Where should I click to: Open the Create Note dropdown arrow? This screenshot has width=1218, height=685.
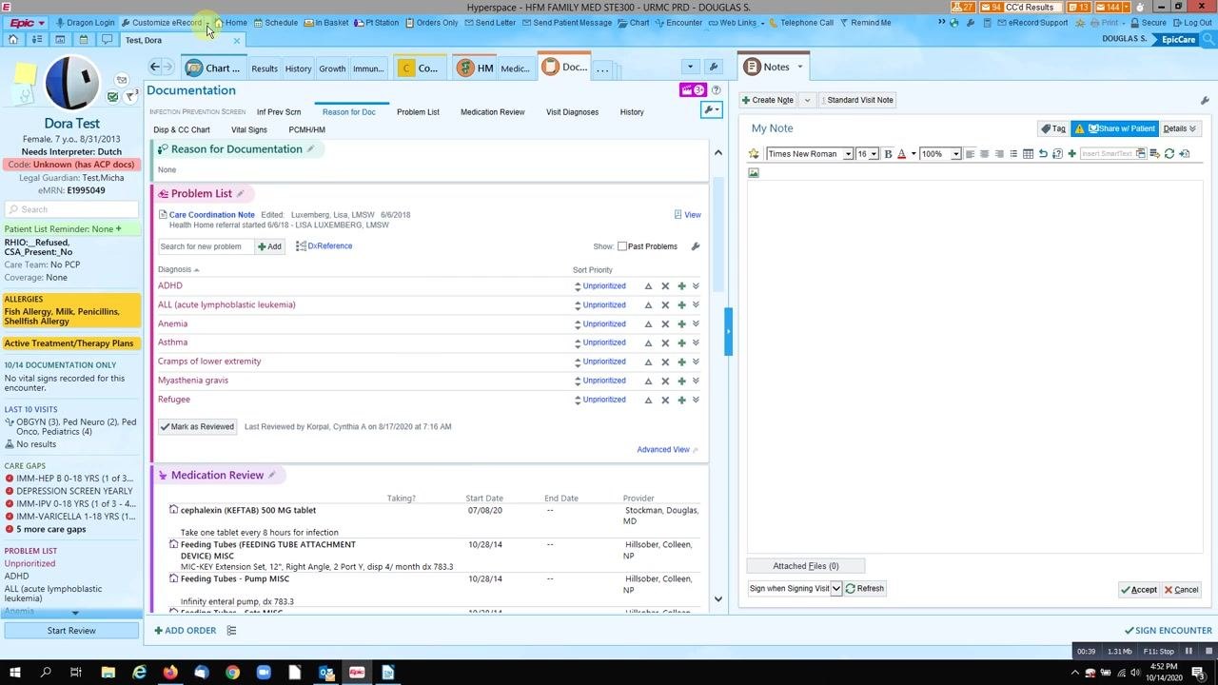[807, 100]
